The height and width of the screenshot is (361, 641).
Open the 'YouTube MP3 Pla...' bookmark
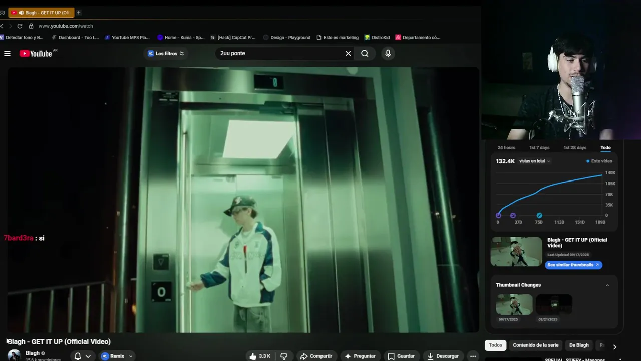coord(127,37)
